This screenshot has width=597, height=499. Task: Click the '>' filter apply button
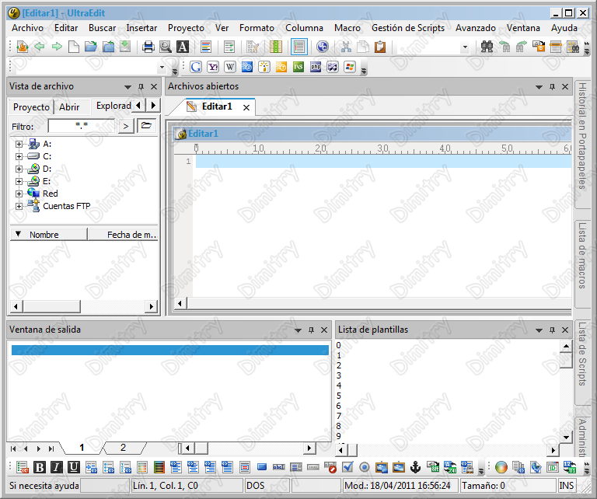[x=126, y=126]
